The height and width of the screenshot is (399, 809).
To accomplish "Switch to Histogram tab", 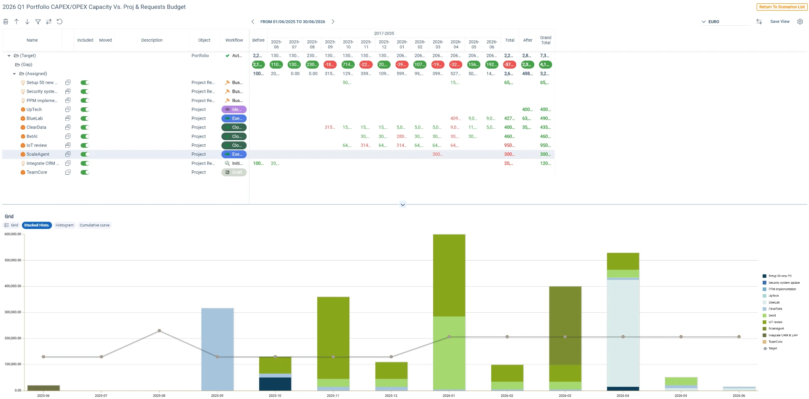I will point(64,225).
